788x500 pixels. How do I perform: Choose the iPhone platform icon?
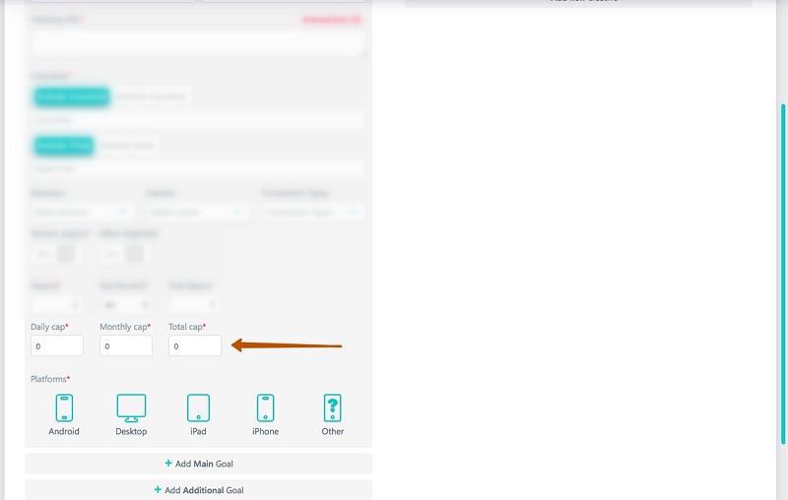265,407
